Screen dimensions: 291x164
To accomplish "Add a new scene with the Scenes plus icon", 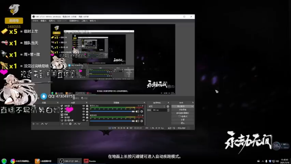I will click(x=33, y=124).
